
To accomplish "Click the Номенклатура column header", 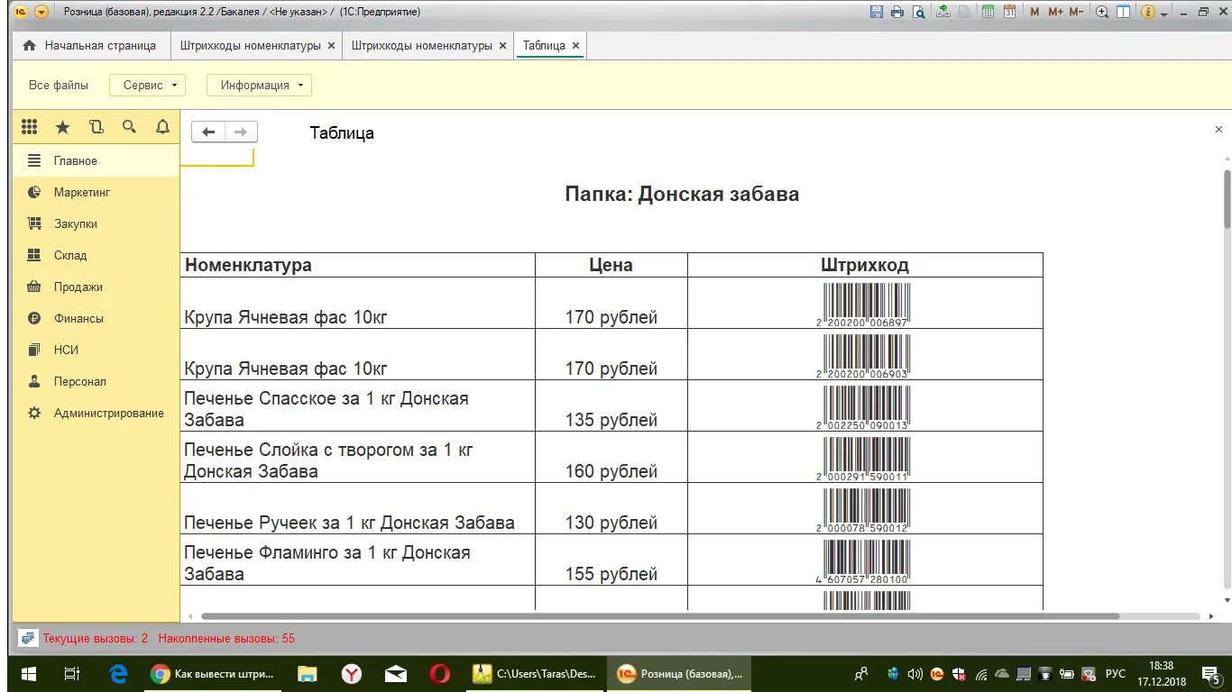I will pos(357,265).
